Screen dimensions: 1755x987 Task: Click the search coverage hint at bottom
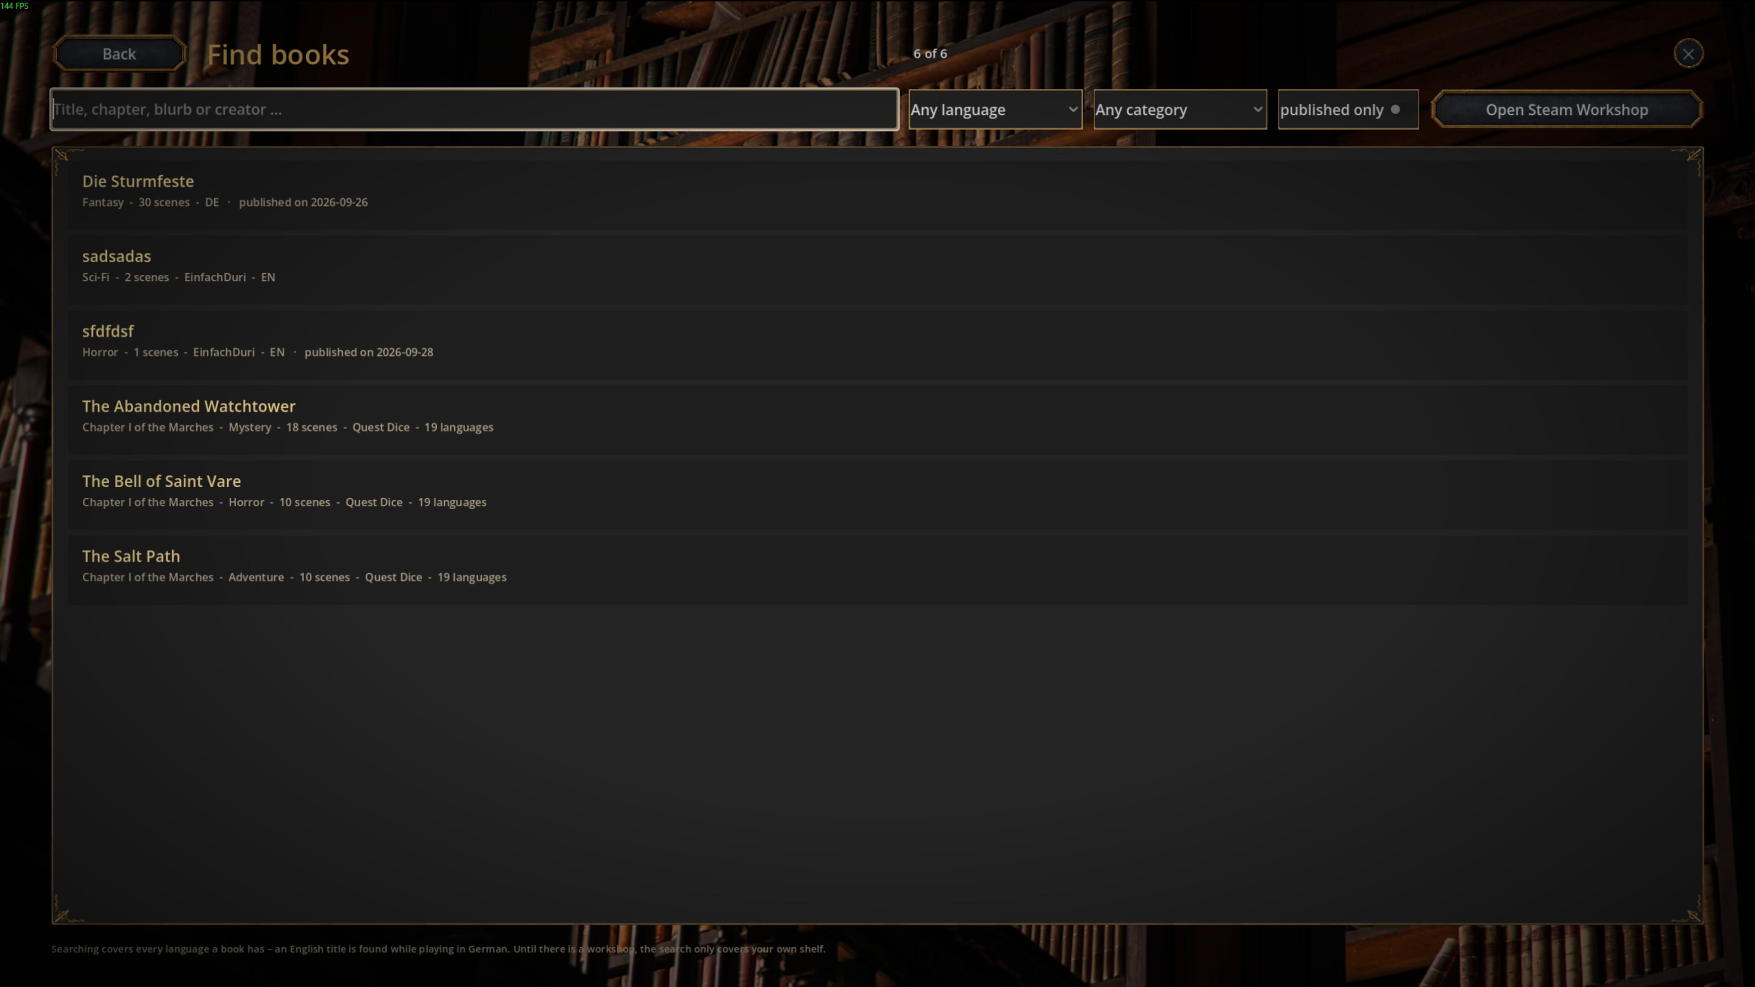438,949
